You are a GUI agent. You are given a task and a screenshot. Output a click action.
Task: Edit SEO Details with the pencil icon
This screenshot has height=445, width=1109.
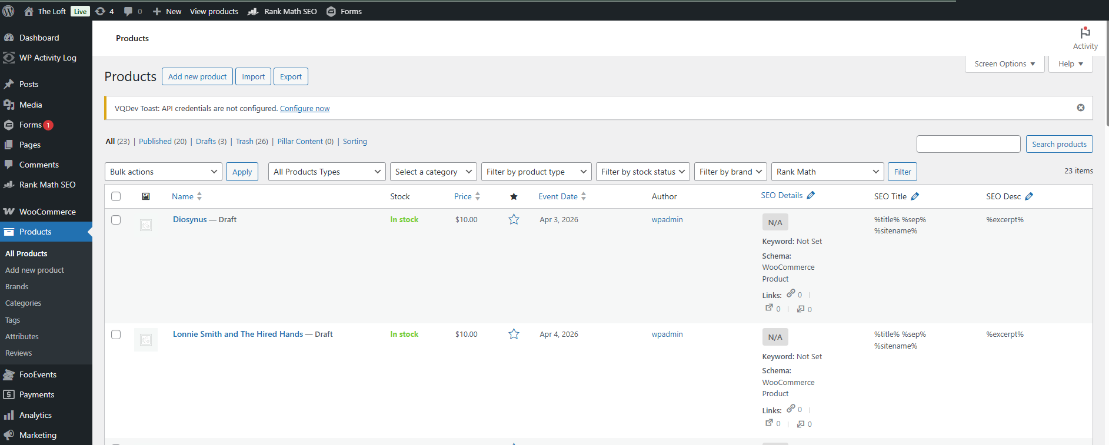(811, 195)
